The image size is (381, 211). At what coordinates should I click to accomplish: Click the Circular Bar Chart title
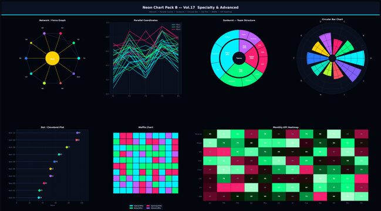pyautogui.click(x=332, y=19)
